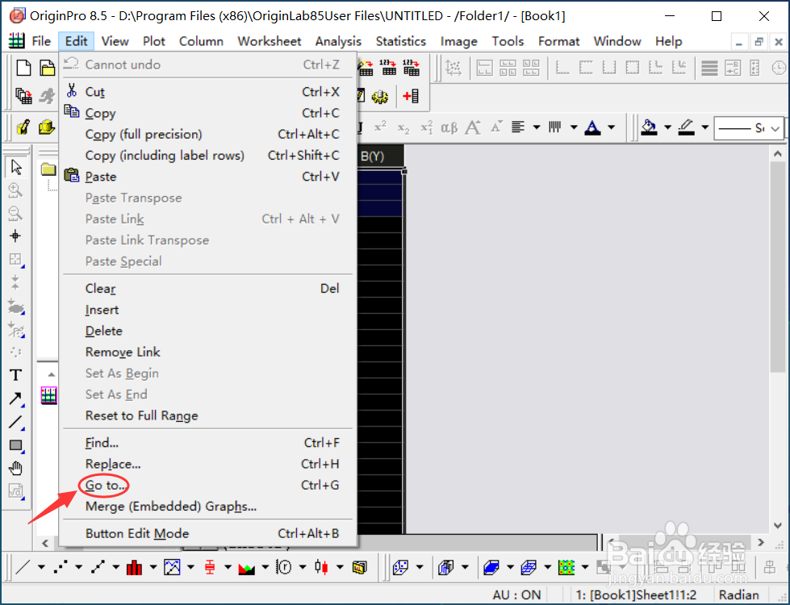
Task: Select the Rectangle drawing tool
Action: tap(15, 445)
